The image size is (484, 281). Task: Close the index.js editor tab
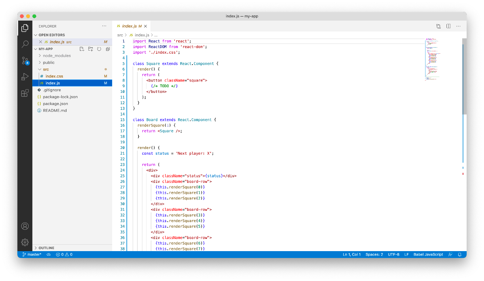[146, 26]
